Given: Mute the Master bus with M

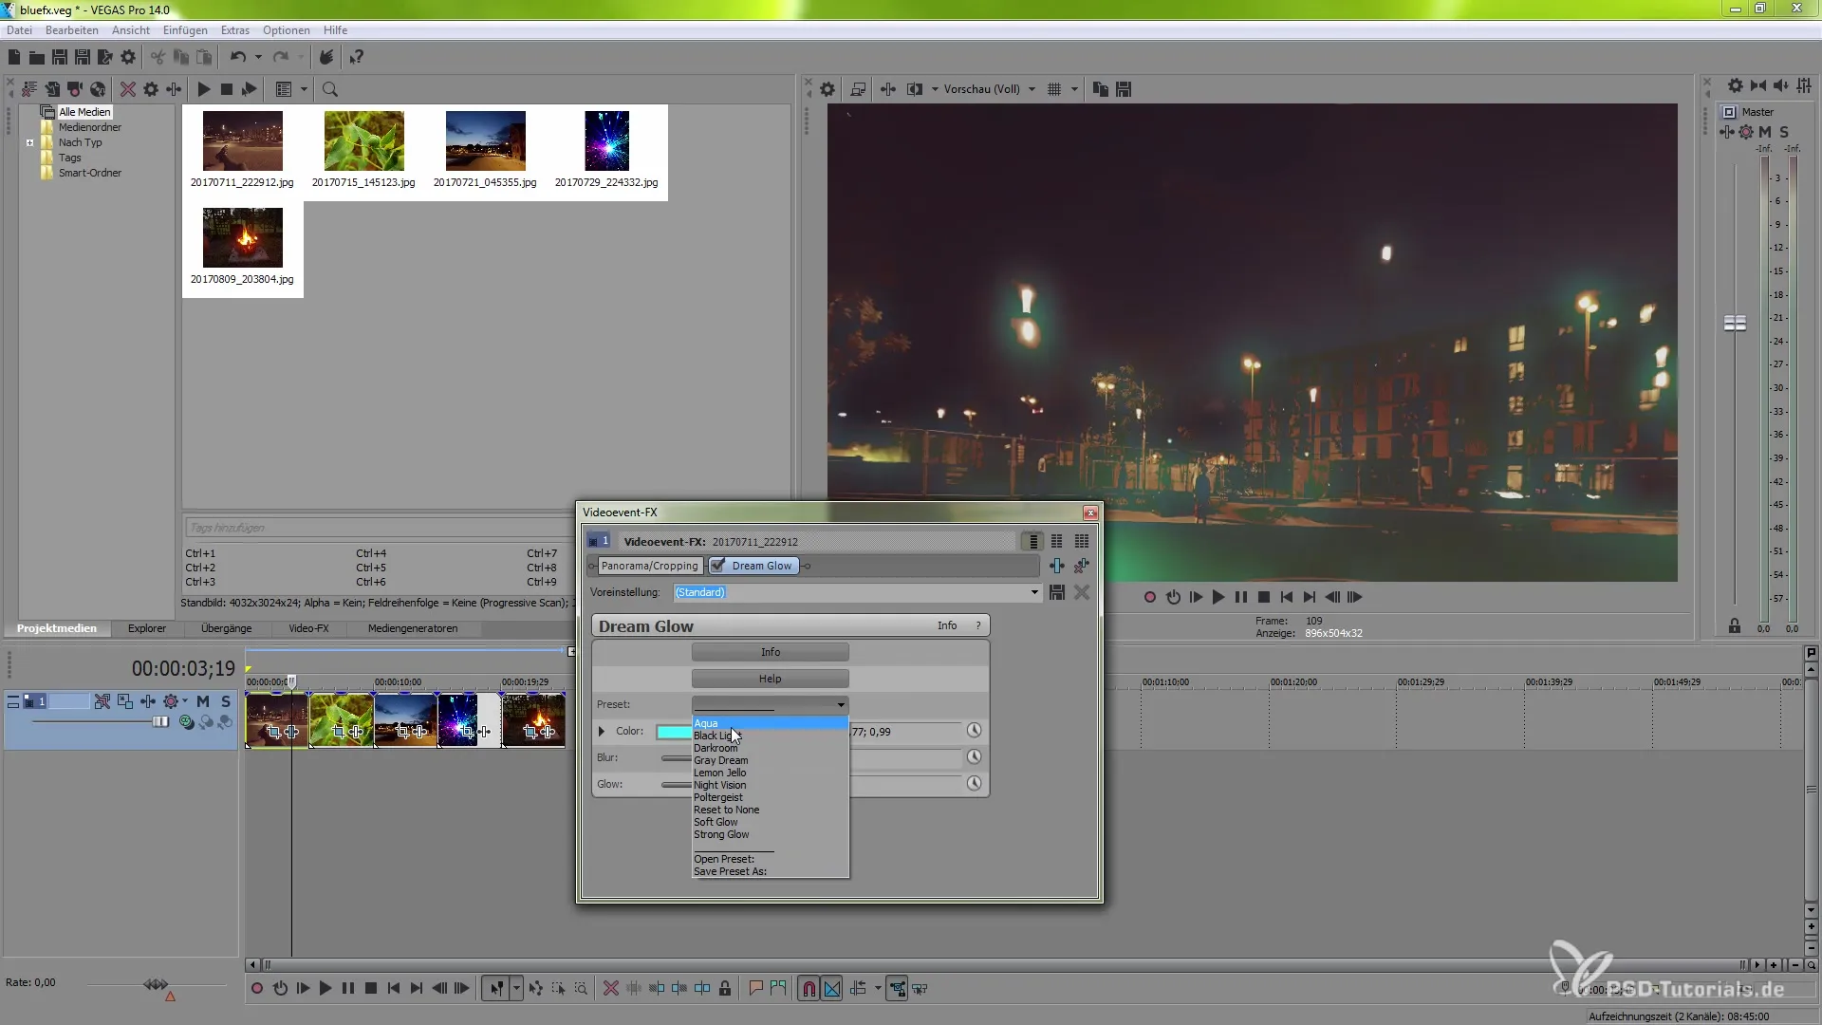Looking at the screenshot, I should tap(1765, 132).
